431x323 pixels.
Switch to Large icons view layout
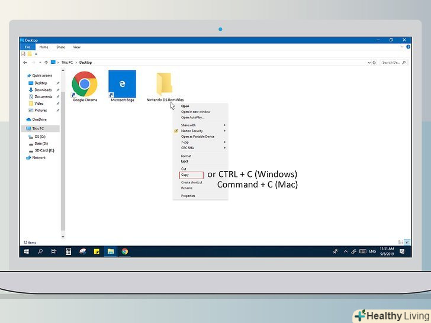click(407, 243)
